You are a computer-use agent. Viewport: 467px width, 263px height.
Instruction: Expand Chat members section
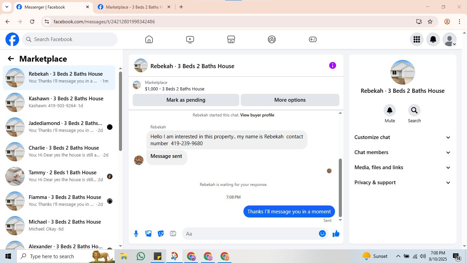click(x=403, y=152)
